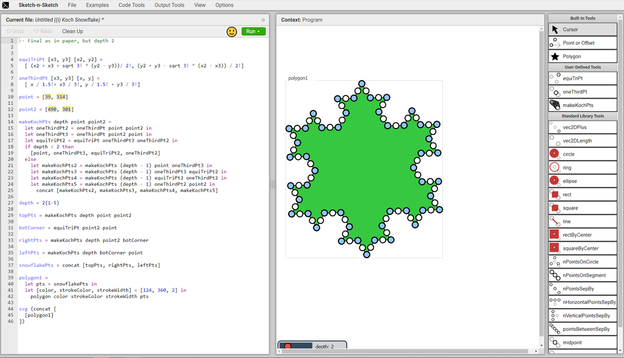The height and width of the screenshot is (358, 624).
Task: Click the "topPts = makeKochPts" code line
Action: 75,215
